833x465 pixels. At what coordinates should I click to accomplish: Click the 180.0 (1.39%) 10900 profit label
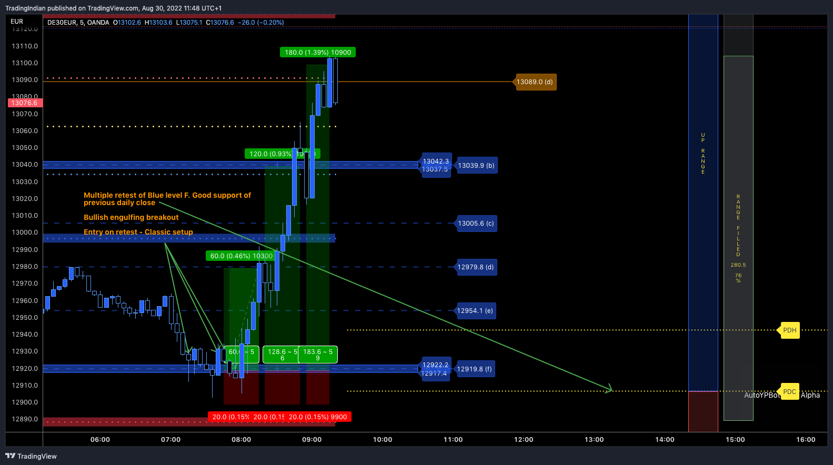(318, 53)
